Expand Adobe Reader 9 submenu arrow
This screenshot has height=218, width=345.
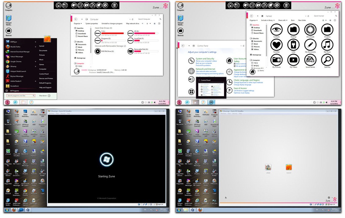click(x=35, y=81)
